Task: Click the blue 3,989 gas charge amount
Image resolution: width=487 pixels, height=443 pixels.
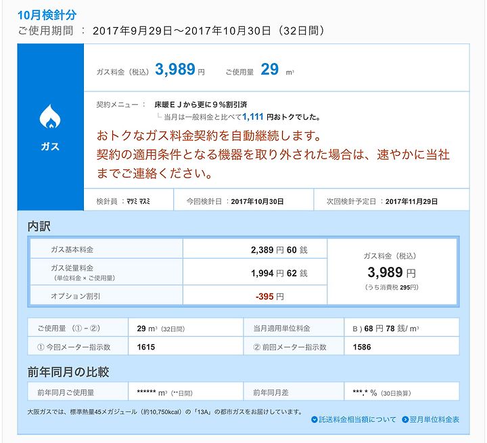Action: coord(175,69)
